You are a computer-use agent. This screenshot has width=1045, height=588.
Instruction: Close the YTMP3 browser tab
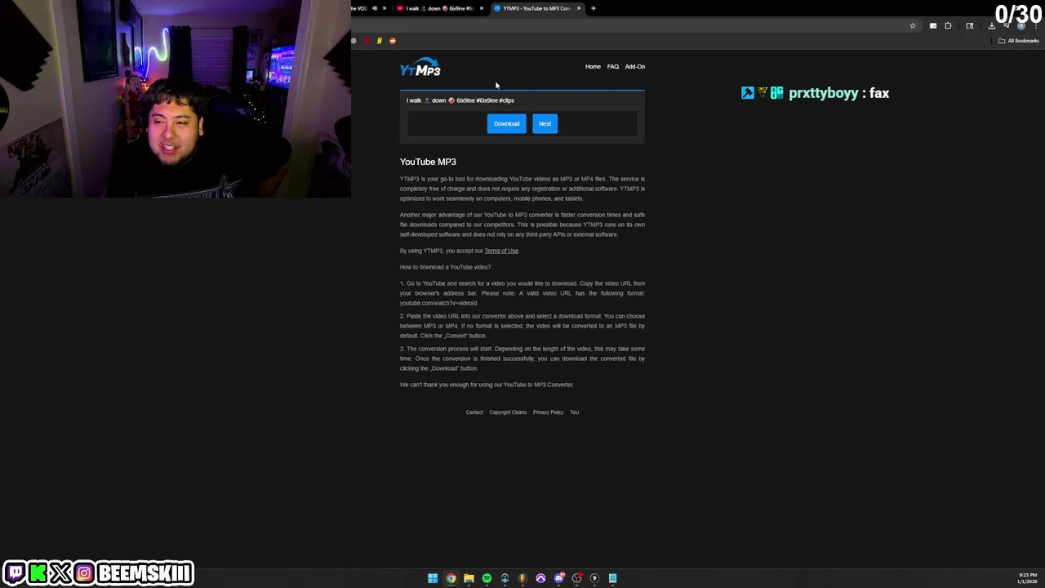click(579, 8)
